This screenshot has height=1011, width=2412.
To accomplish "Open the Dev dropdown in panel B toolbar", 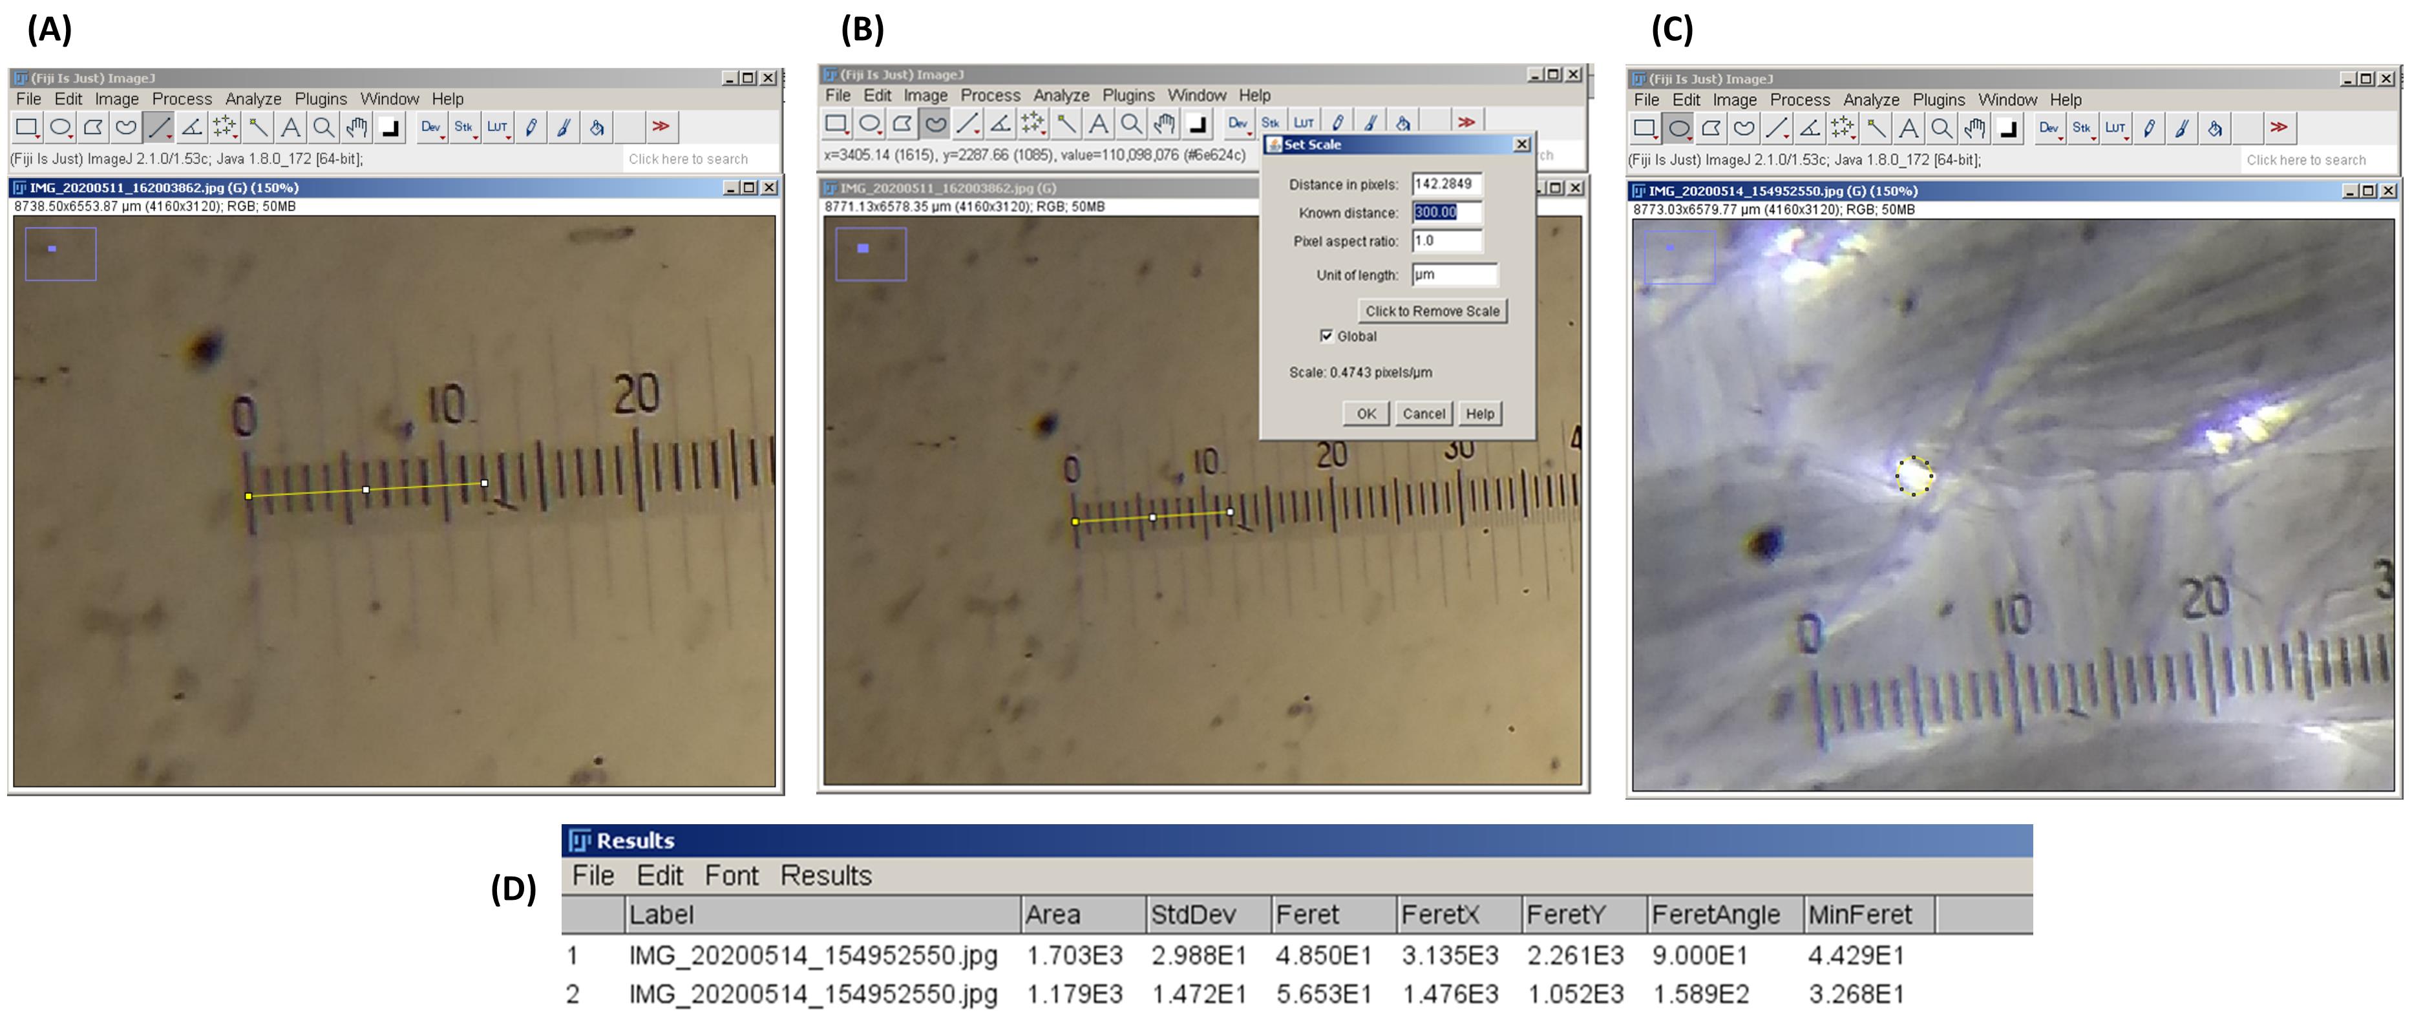I will [1239, 123].
